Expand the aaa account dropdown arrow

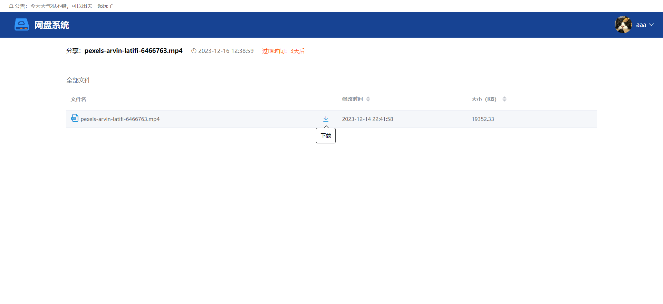[x=652, y=25]
